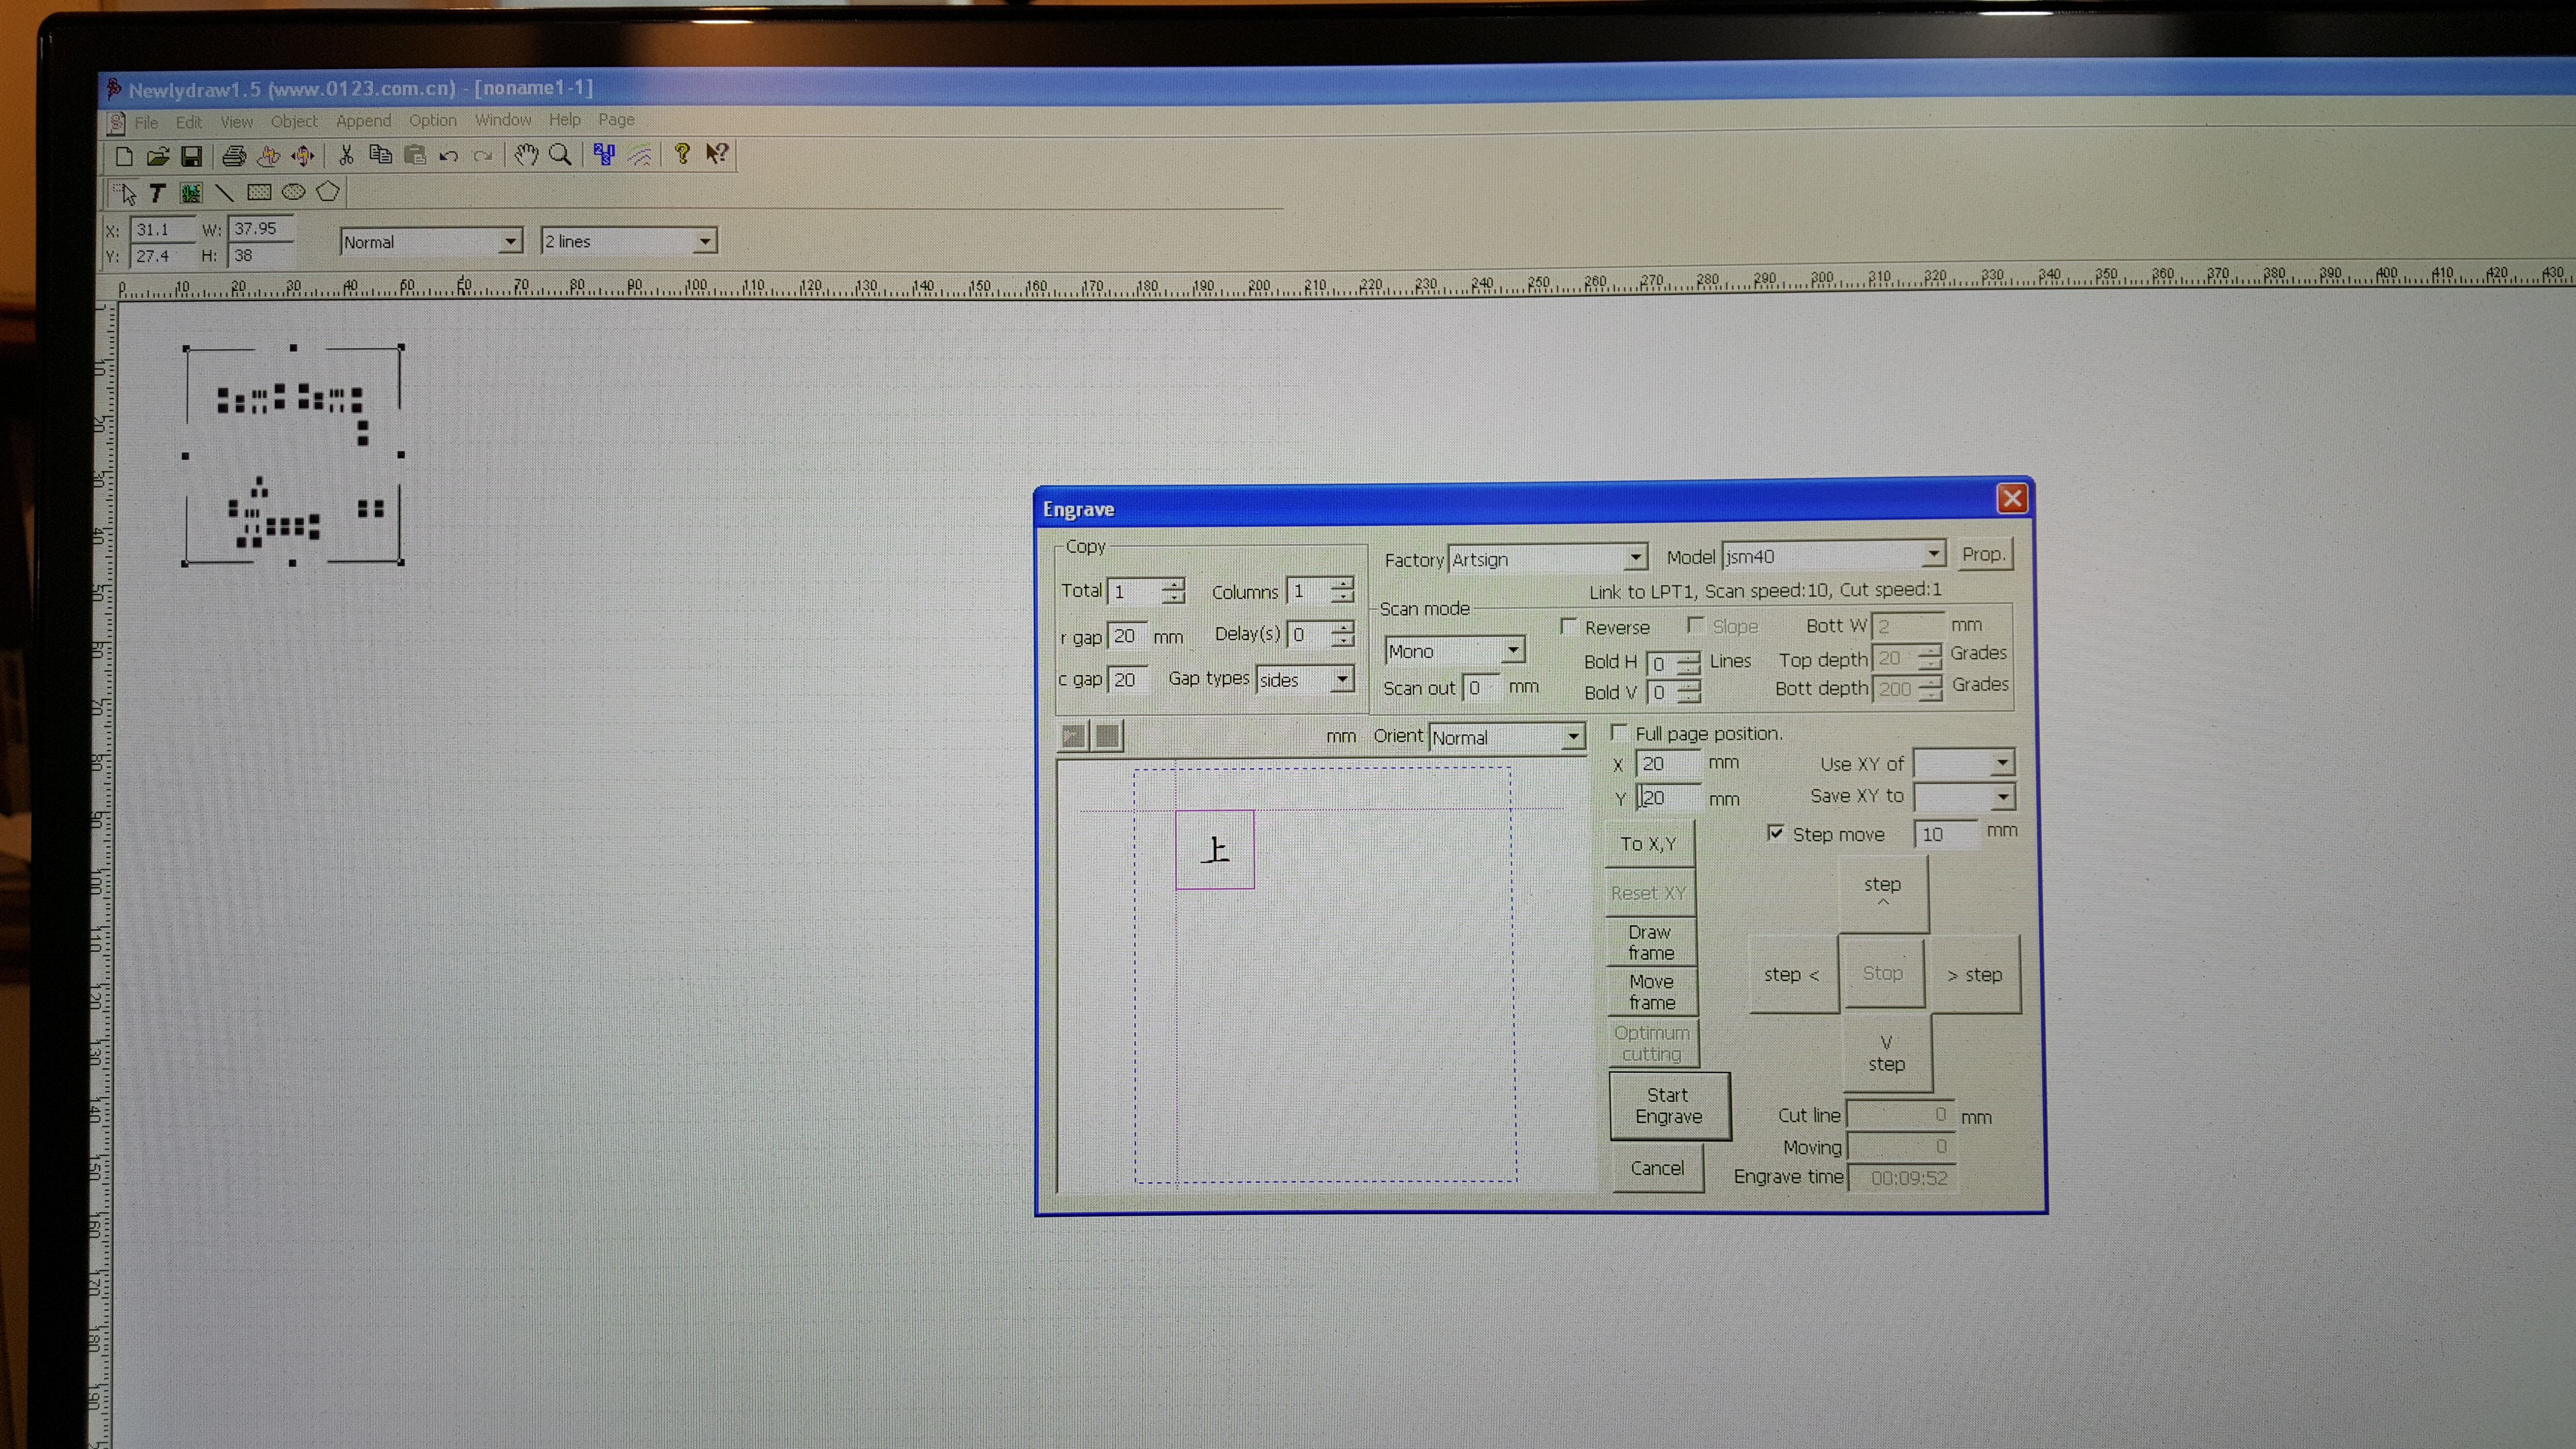Open the View menu
This screenshot has height=1449, width=2576.
point(236,122)
